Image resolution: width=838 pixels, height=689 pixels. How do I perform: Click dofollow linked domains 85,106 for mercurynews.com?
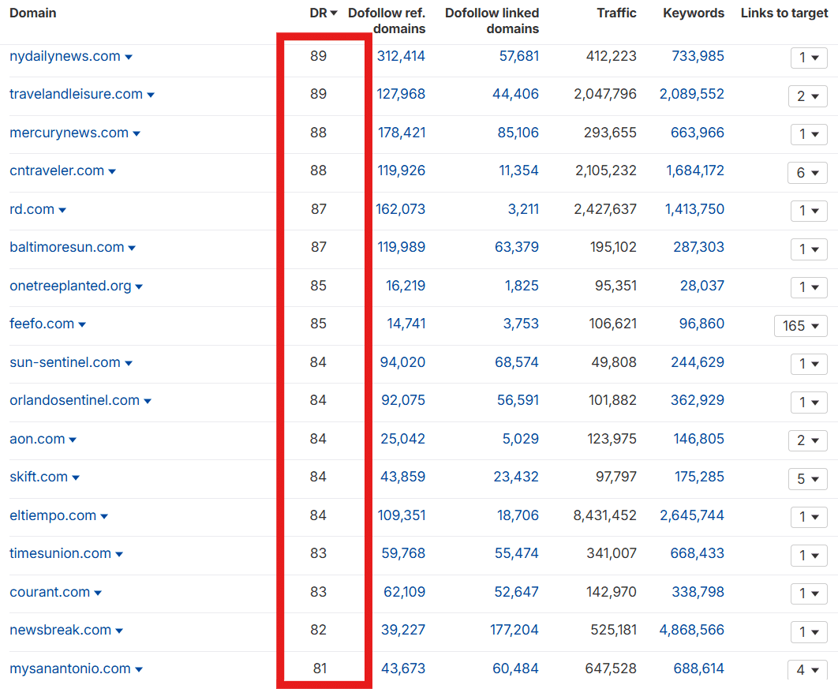pyautogui.click(x=518, y=133)
